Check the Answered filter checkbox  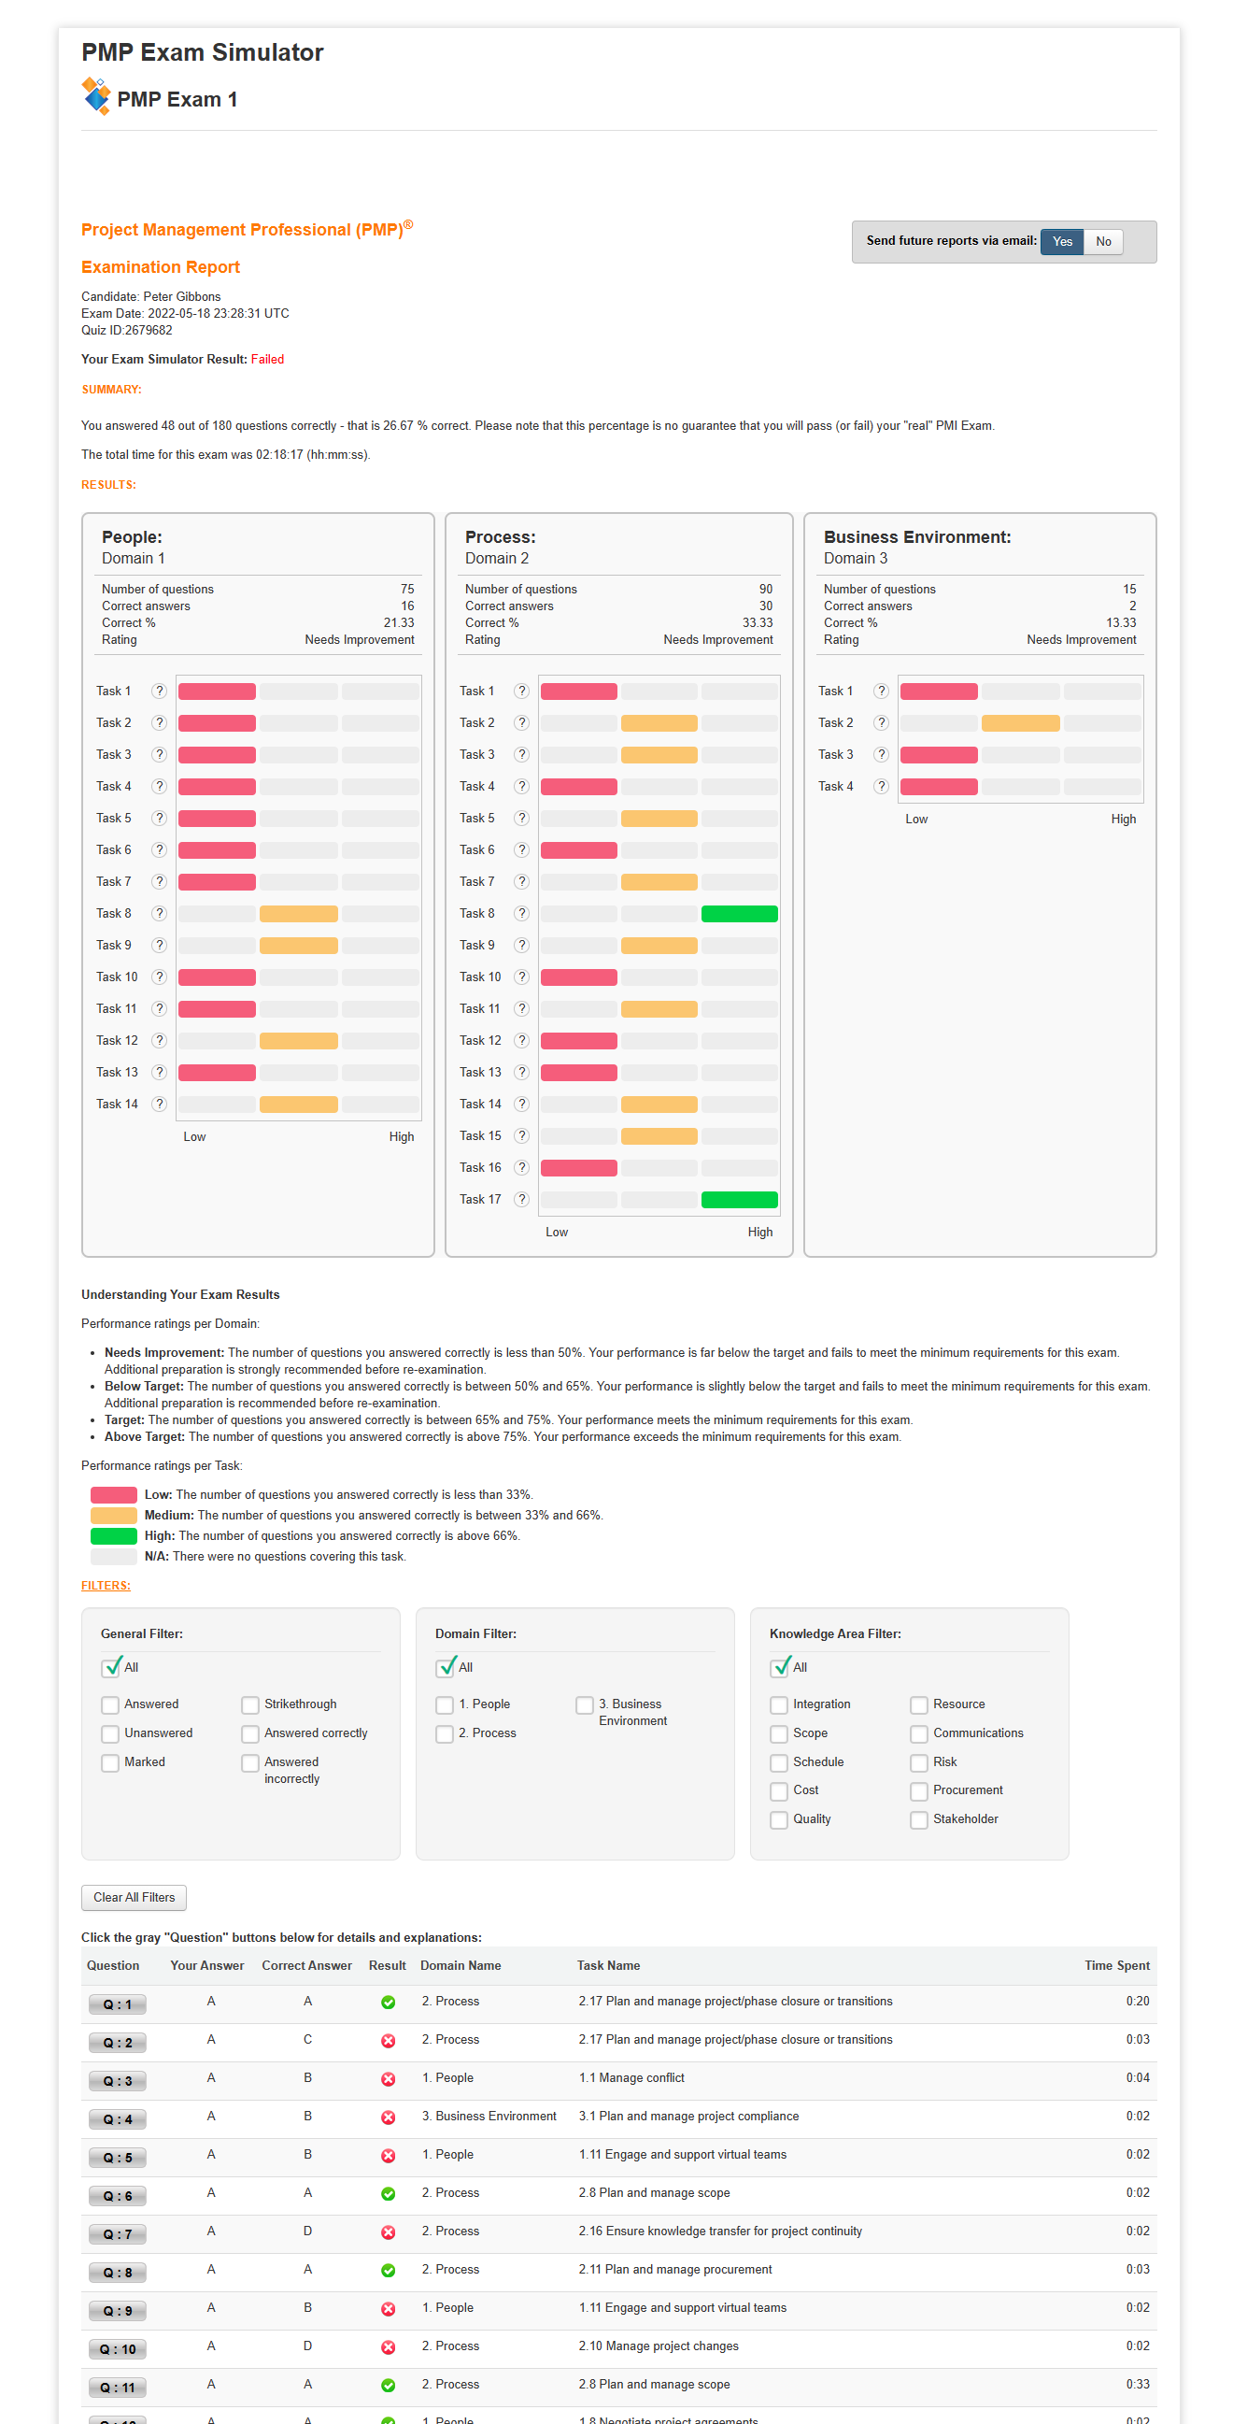point(110,1705)
